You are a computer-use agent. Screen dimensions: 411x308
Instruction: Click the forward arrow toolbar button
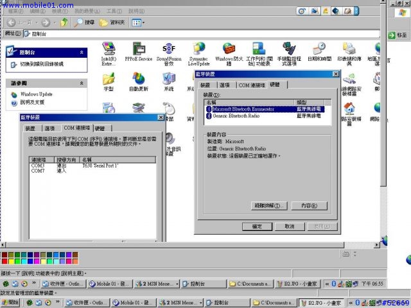pos(46,22)
